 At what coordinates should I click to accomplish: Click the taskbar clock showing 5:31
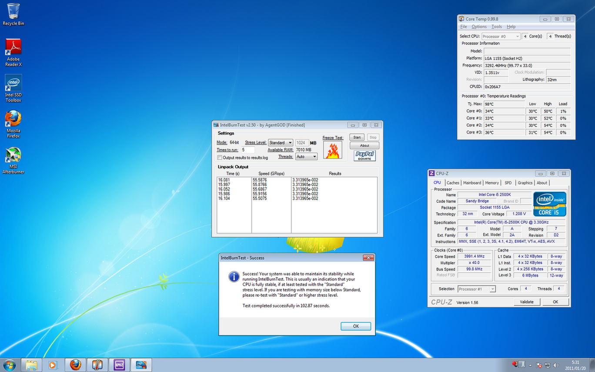pyautogui.click(x=575, y=365)
